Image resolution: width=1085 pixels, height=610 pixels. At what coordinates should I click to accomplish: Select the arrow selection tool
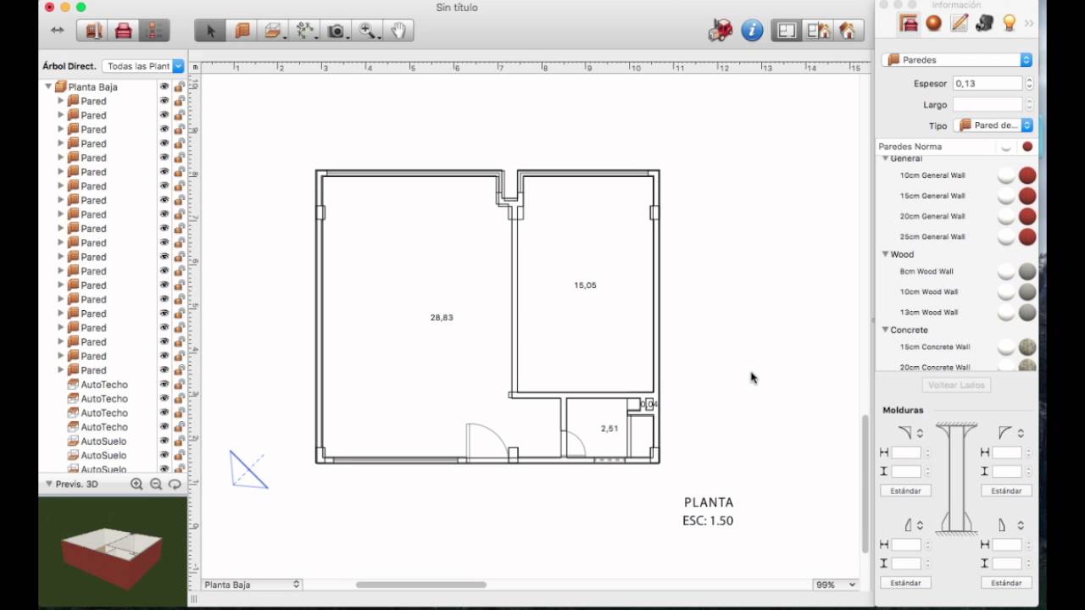click(x=210, y=30)
